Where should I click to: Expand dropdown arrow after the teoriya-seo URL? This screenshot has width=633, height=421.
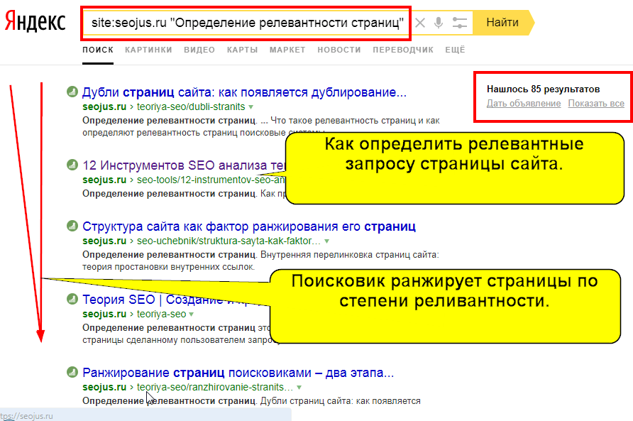click(192, 315)
